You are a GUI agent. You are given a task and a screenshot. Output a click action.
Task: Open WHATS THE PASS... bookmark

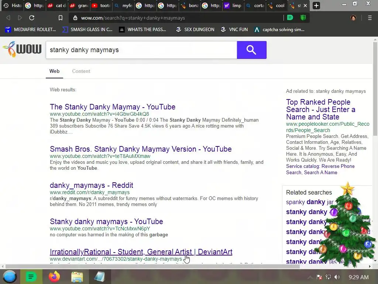point(143,30)
